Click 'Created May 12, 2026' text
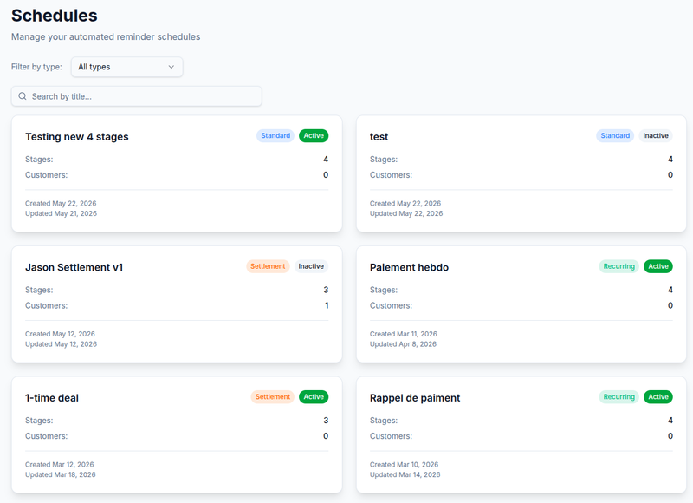This screenshot has width=693, height=503. (x=60, y=334)
